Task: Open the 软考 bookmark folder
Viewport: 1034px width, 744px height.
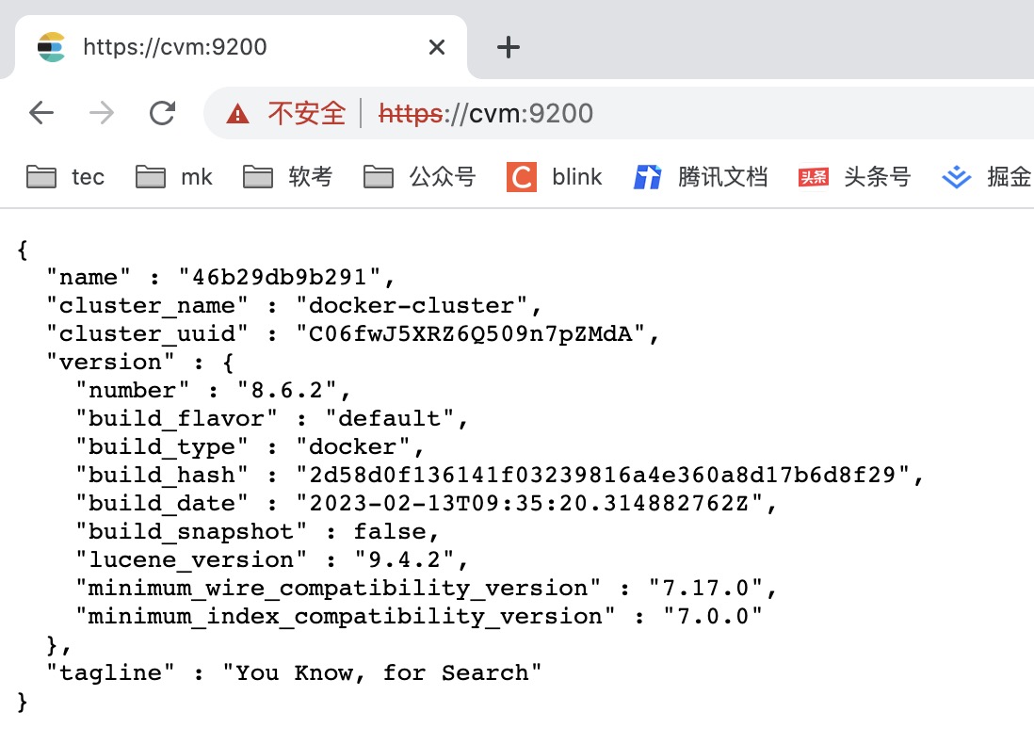Action: point(287,177)
